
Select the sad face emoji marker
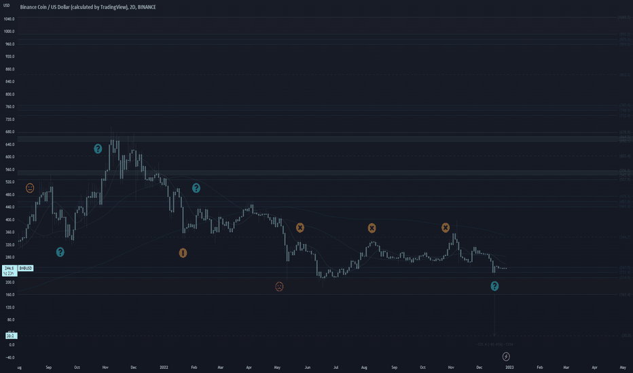279,287
